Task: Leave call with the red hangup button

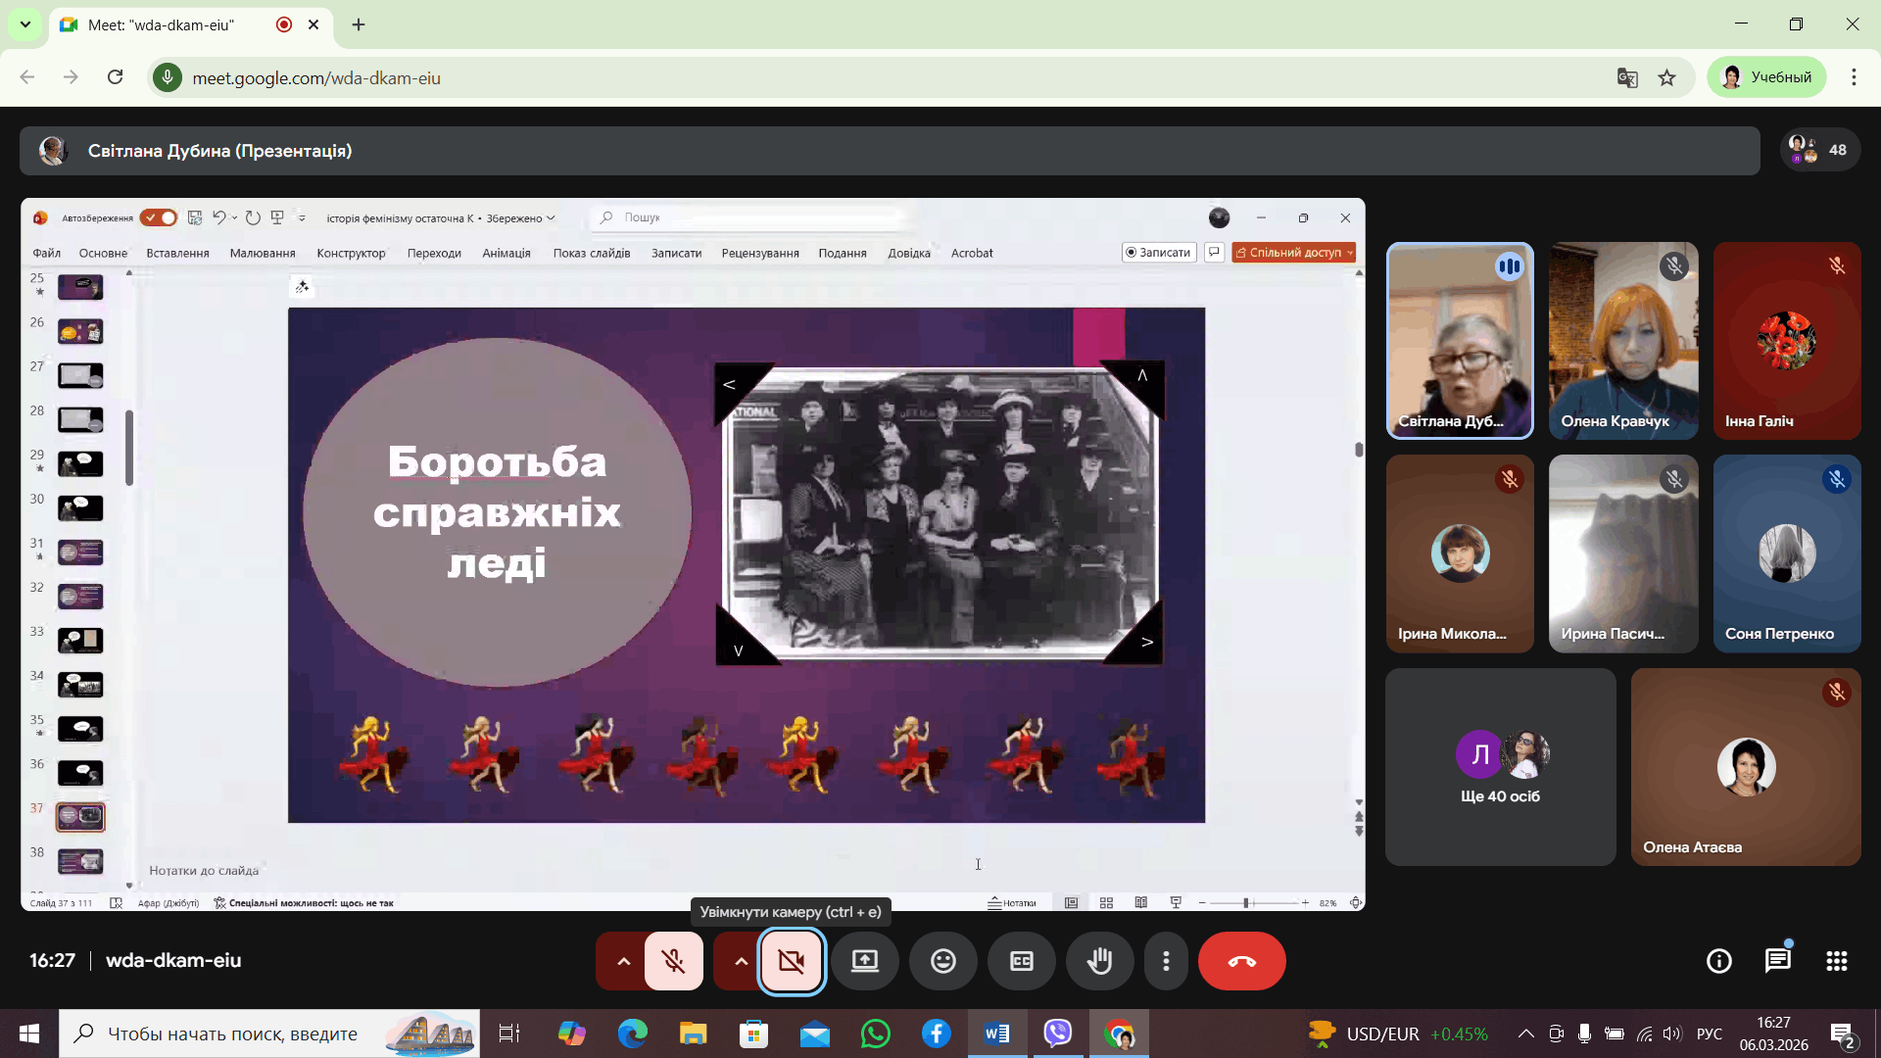Action: click(x=1241, y=961)
